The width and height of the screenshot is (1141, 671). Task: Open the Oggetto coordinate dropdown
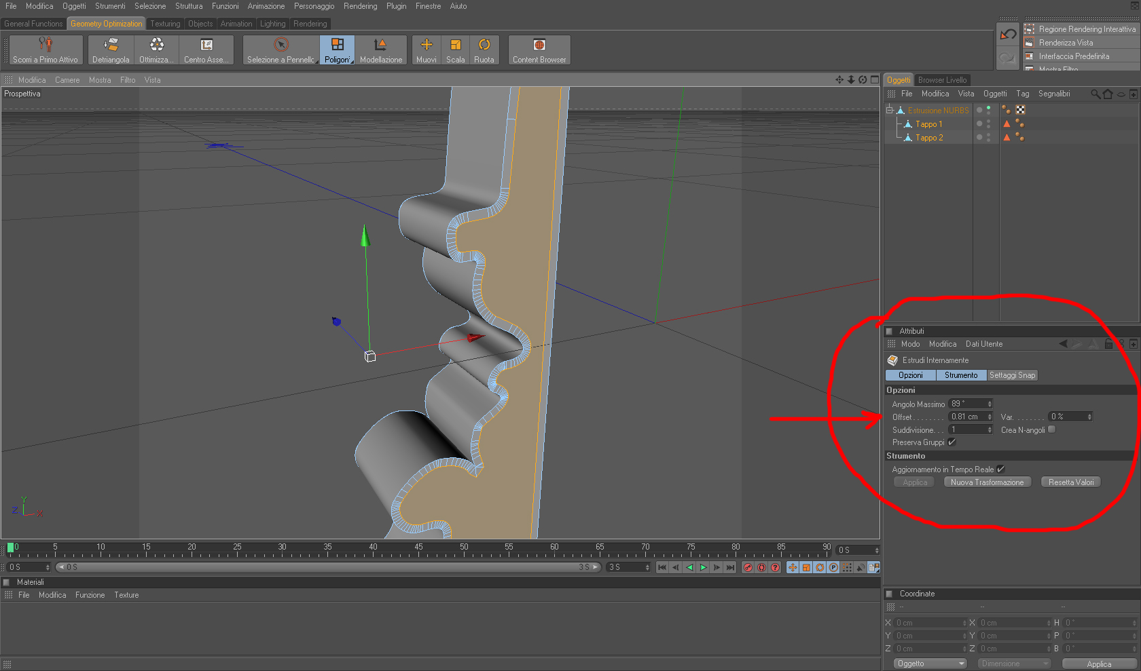point(929,664)
